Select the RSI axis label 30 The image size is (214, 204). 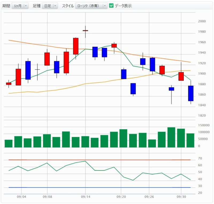[200, 186]
